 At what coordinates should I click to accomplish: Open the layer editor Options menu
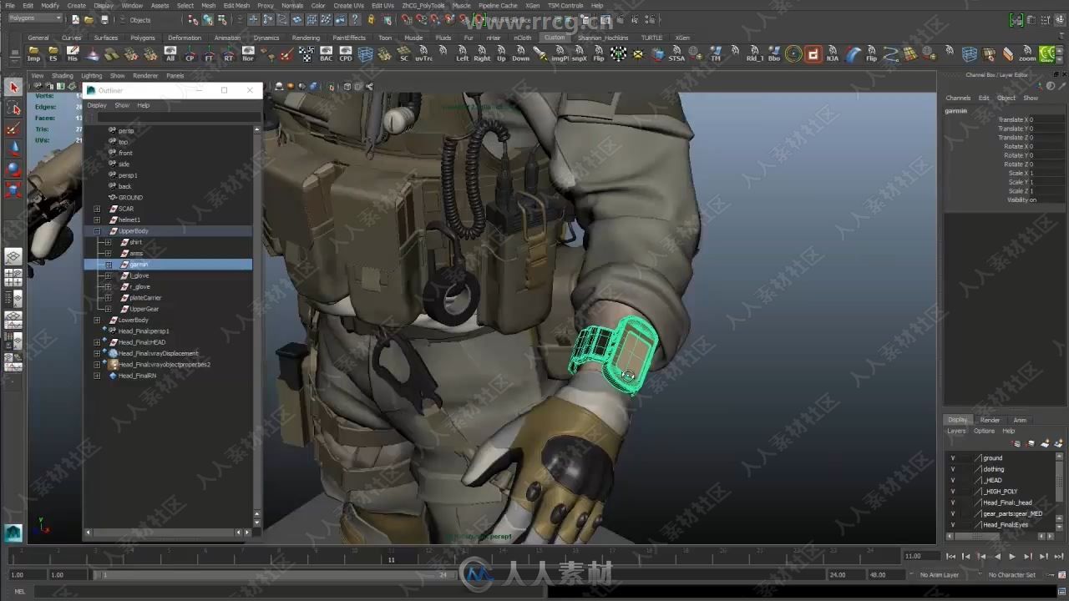coord(984,431)
